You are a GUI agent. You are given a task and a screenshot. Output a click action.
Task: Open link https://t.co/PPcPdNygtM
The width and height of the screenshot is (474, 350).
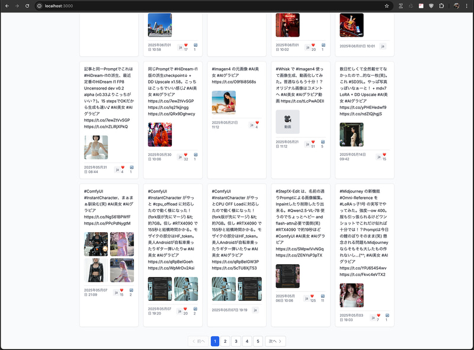[x=107, y=223]
